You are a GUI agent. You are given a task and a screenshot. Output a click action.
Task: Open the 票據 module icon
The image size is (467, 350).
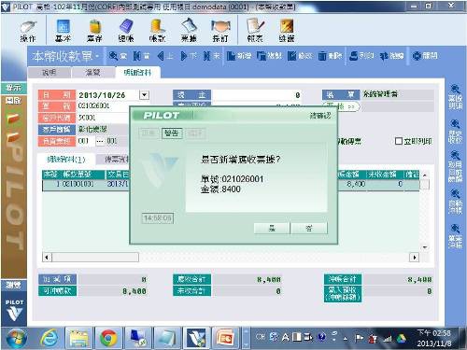coord(189,31)
